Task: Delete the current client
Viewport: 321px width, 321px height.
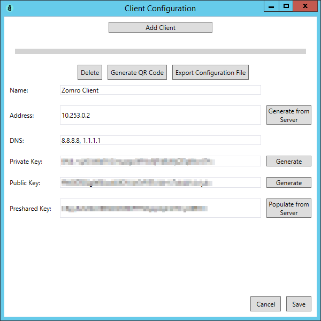Action: pos(90,72)
